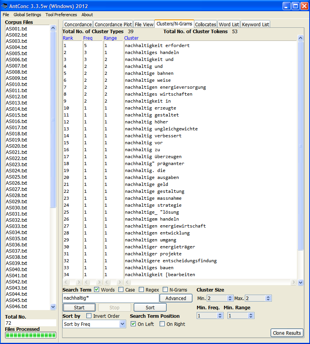Click cluster results scroll-down arrow
The height and width of the screenshot is (344, 310).
pyautogui.click(x=300, y=282)
